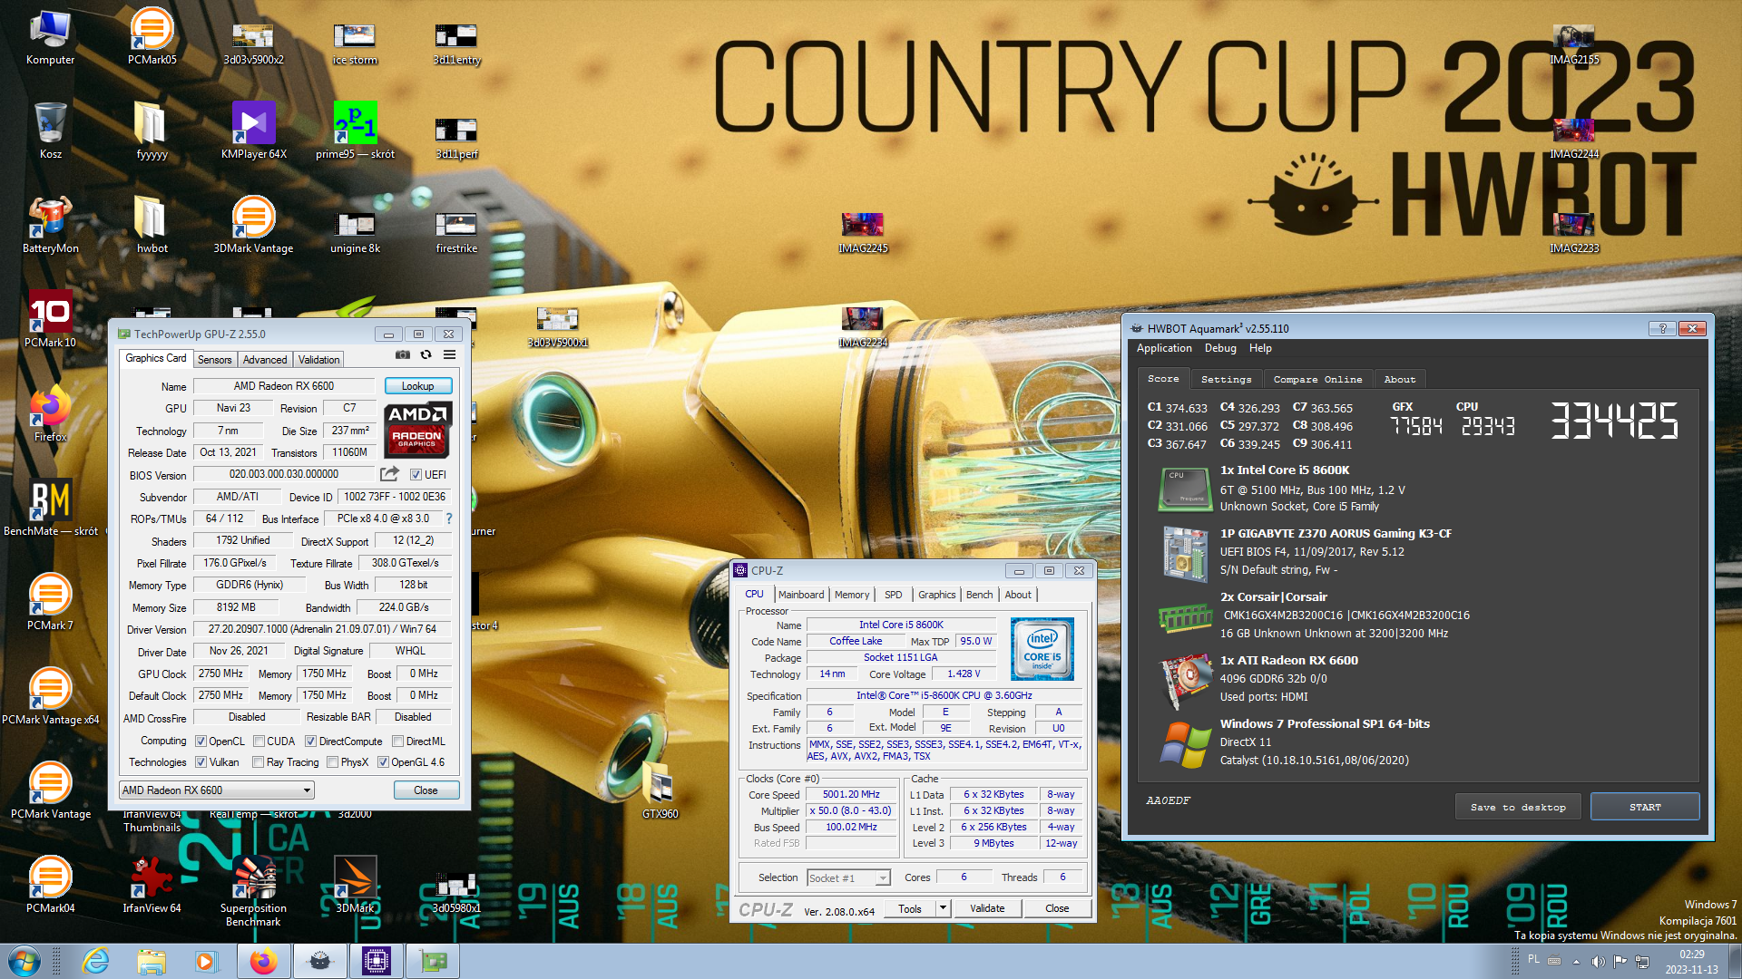This screenshot has width=1742, height=979.
Task: Open the Aquamark Debug menu
Action: coord(1220,348)
